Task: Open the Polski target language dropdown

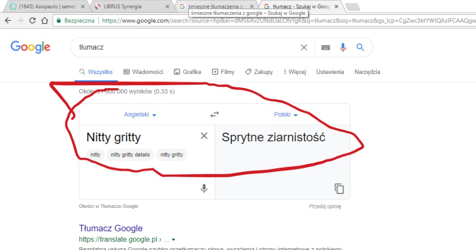Action: tap(286, 115)
